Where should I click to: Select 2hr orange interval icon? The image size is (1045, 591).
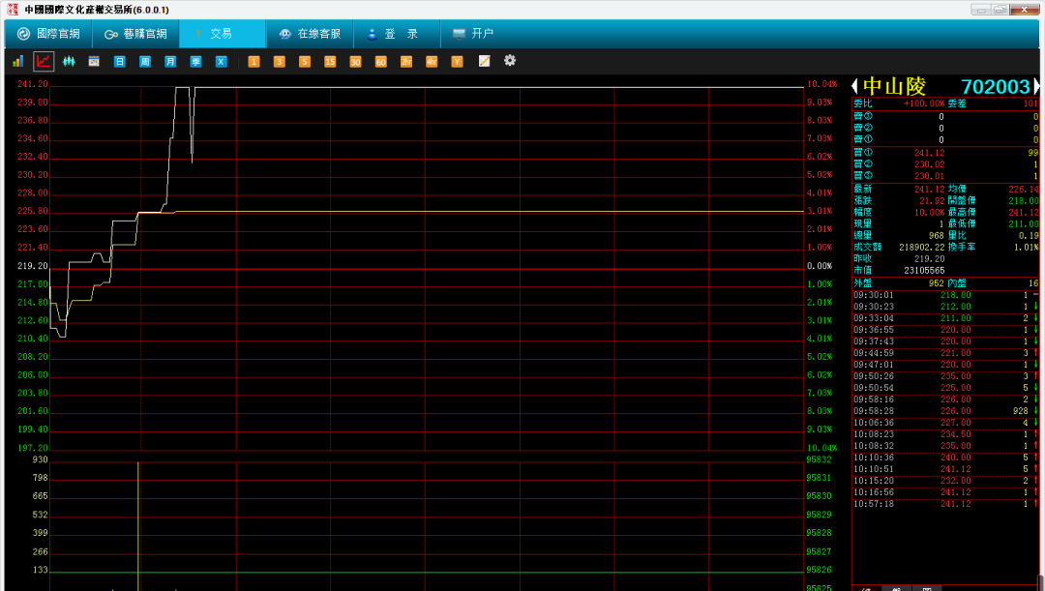[405, 61]
